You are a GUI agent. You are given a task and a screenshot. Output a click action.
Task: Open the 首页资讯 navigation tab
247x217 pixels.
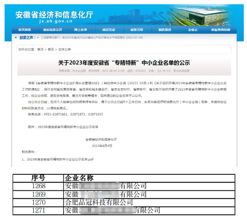(x=25, y=30)
